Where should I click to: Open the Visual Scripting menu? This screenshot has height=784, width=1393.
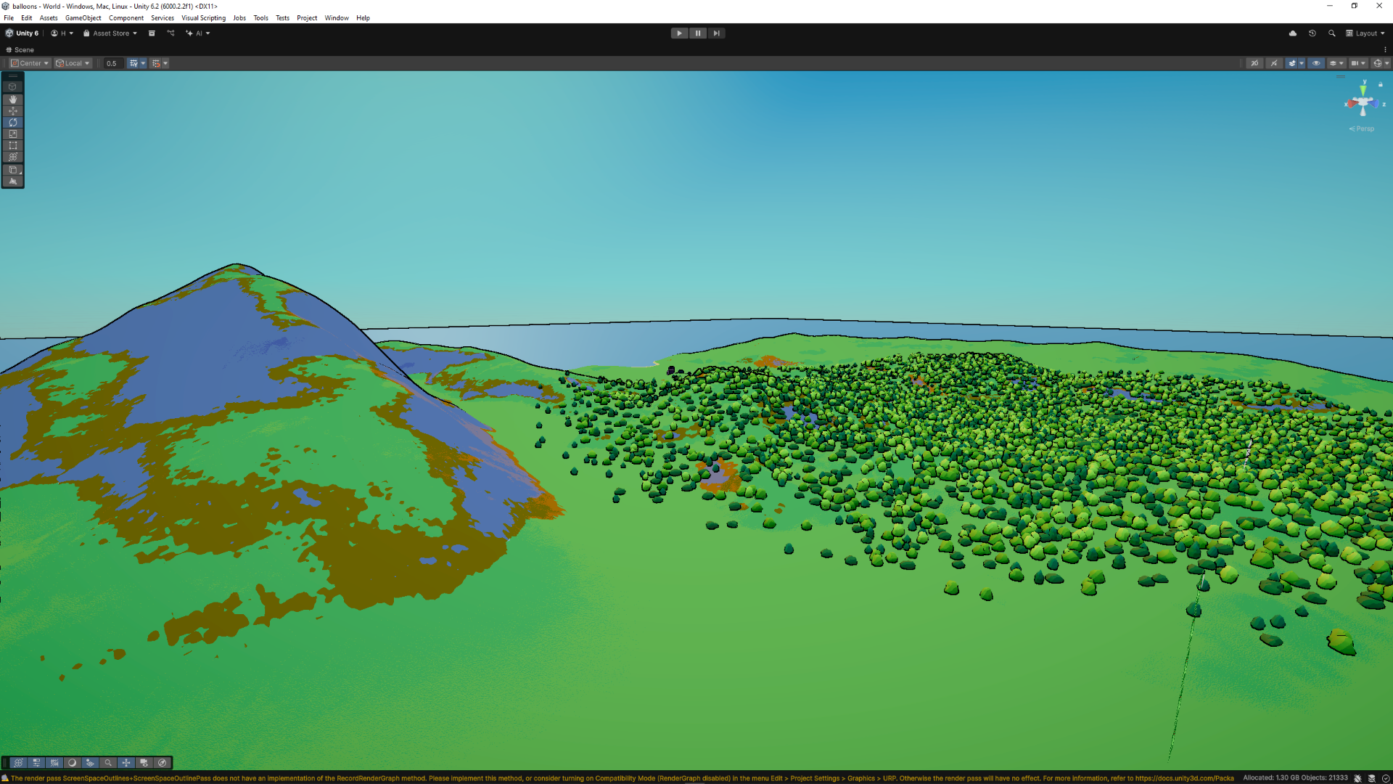point(203,18)
